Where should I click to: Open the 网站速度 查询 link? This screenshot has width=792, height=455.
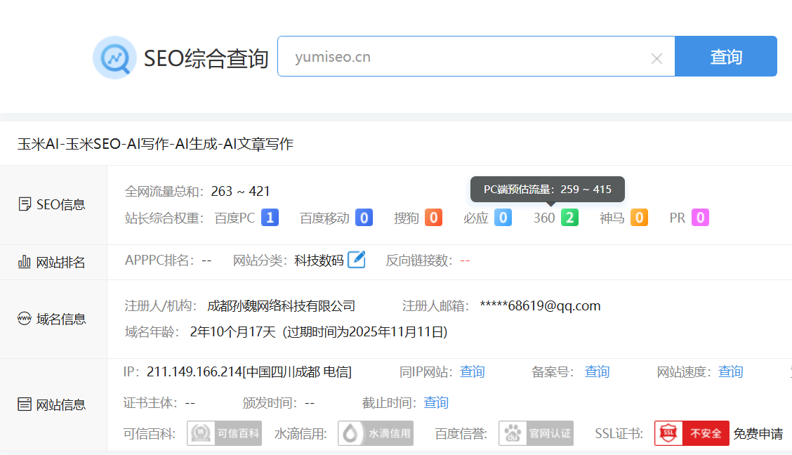click(730, 371)
